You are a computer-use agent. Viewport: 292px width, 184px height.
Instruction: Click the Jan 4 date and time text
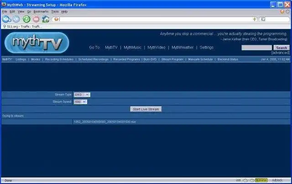pyautogui.click(x=275, y=60)
